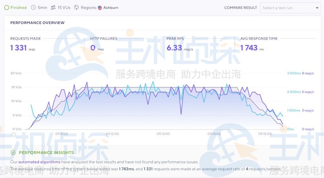Click the 3 reqs/s axis label
Image resolution: width=324 pixels, height=178 pixels.
point(308,110)
